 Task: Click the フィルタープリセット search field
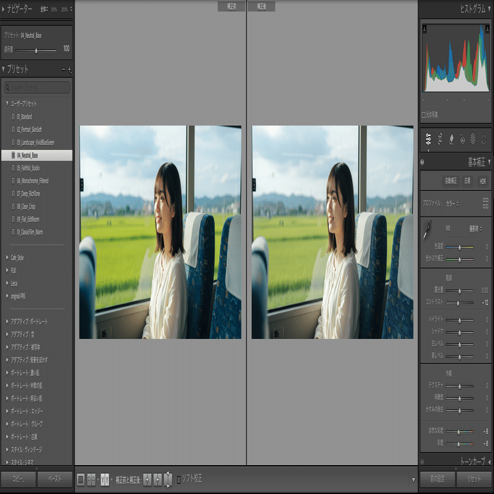tap(37, 88)
